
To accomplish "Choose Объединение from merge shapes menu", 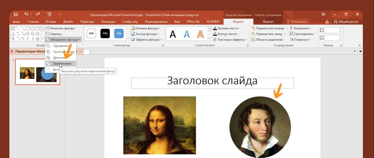I will click(x=60, y=46).
